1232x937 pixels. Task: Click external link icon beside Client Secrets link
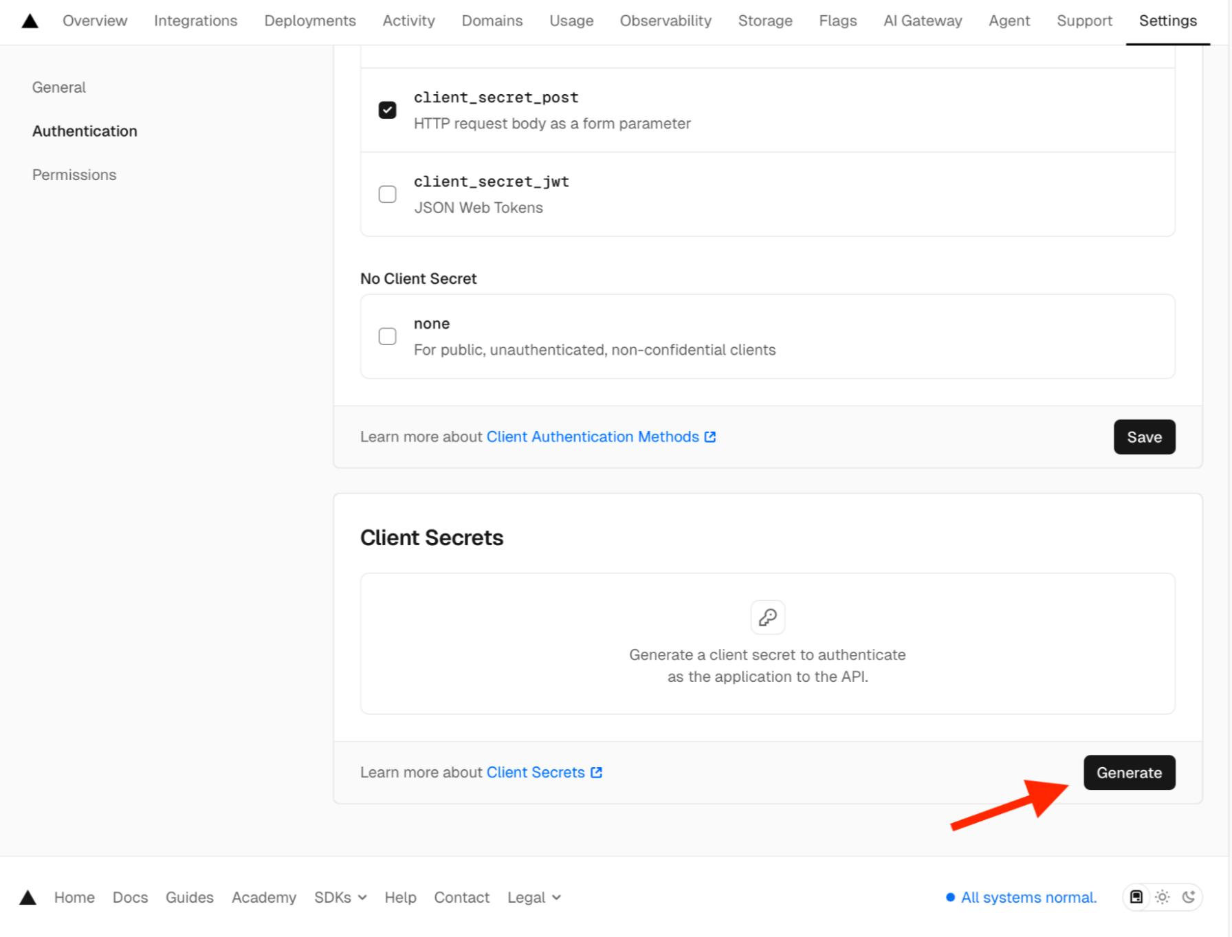[595, 772]
